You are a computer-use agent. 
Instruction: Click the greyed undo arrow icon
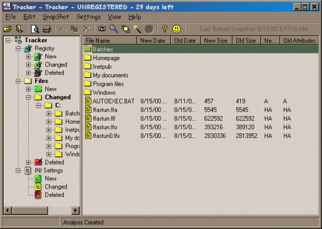tap(63, 29)
